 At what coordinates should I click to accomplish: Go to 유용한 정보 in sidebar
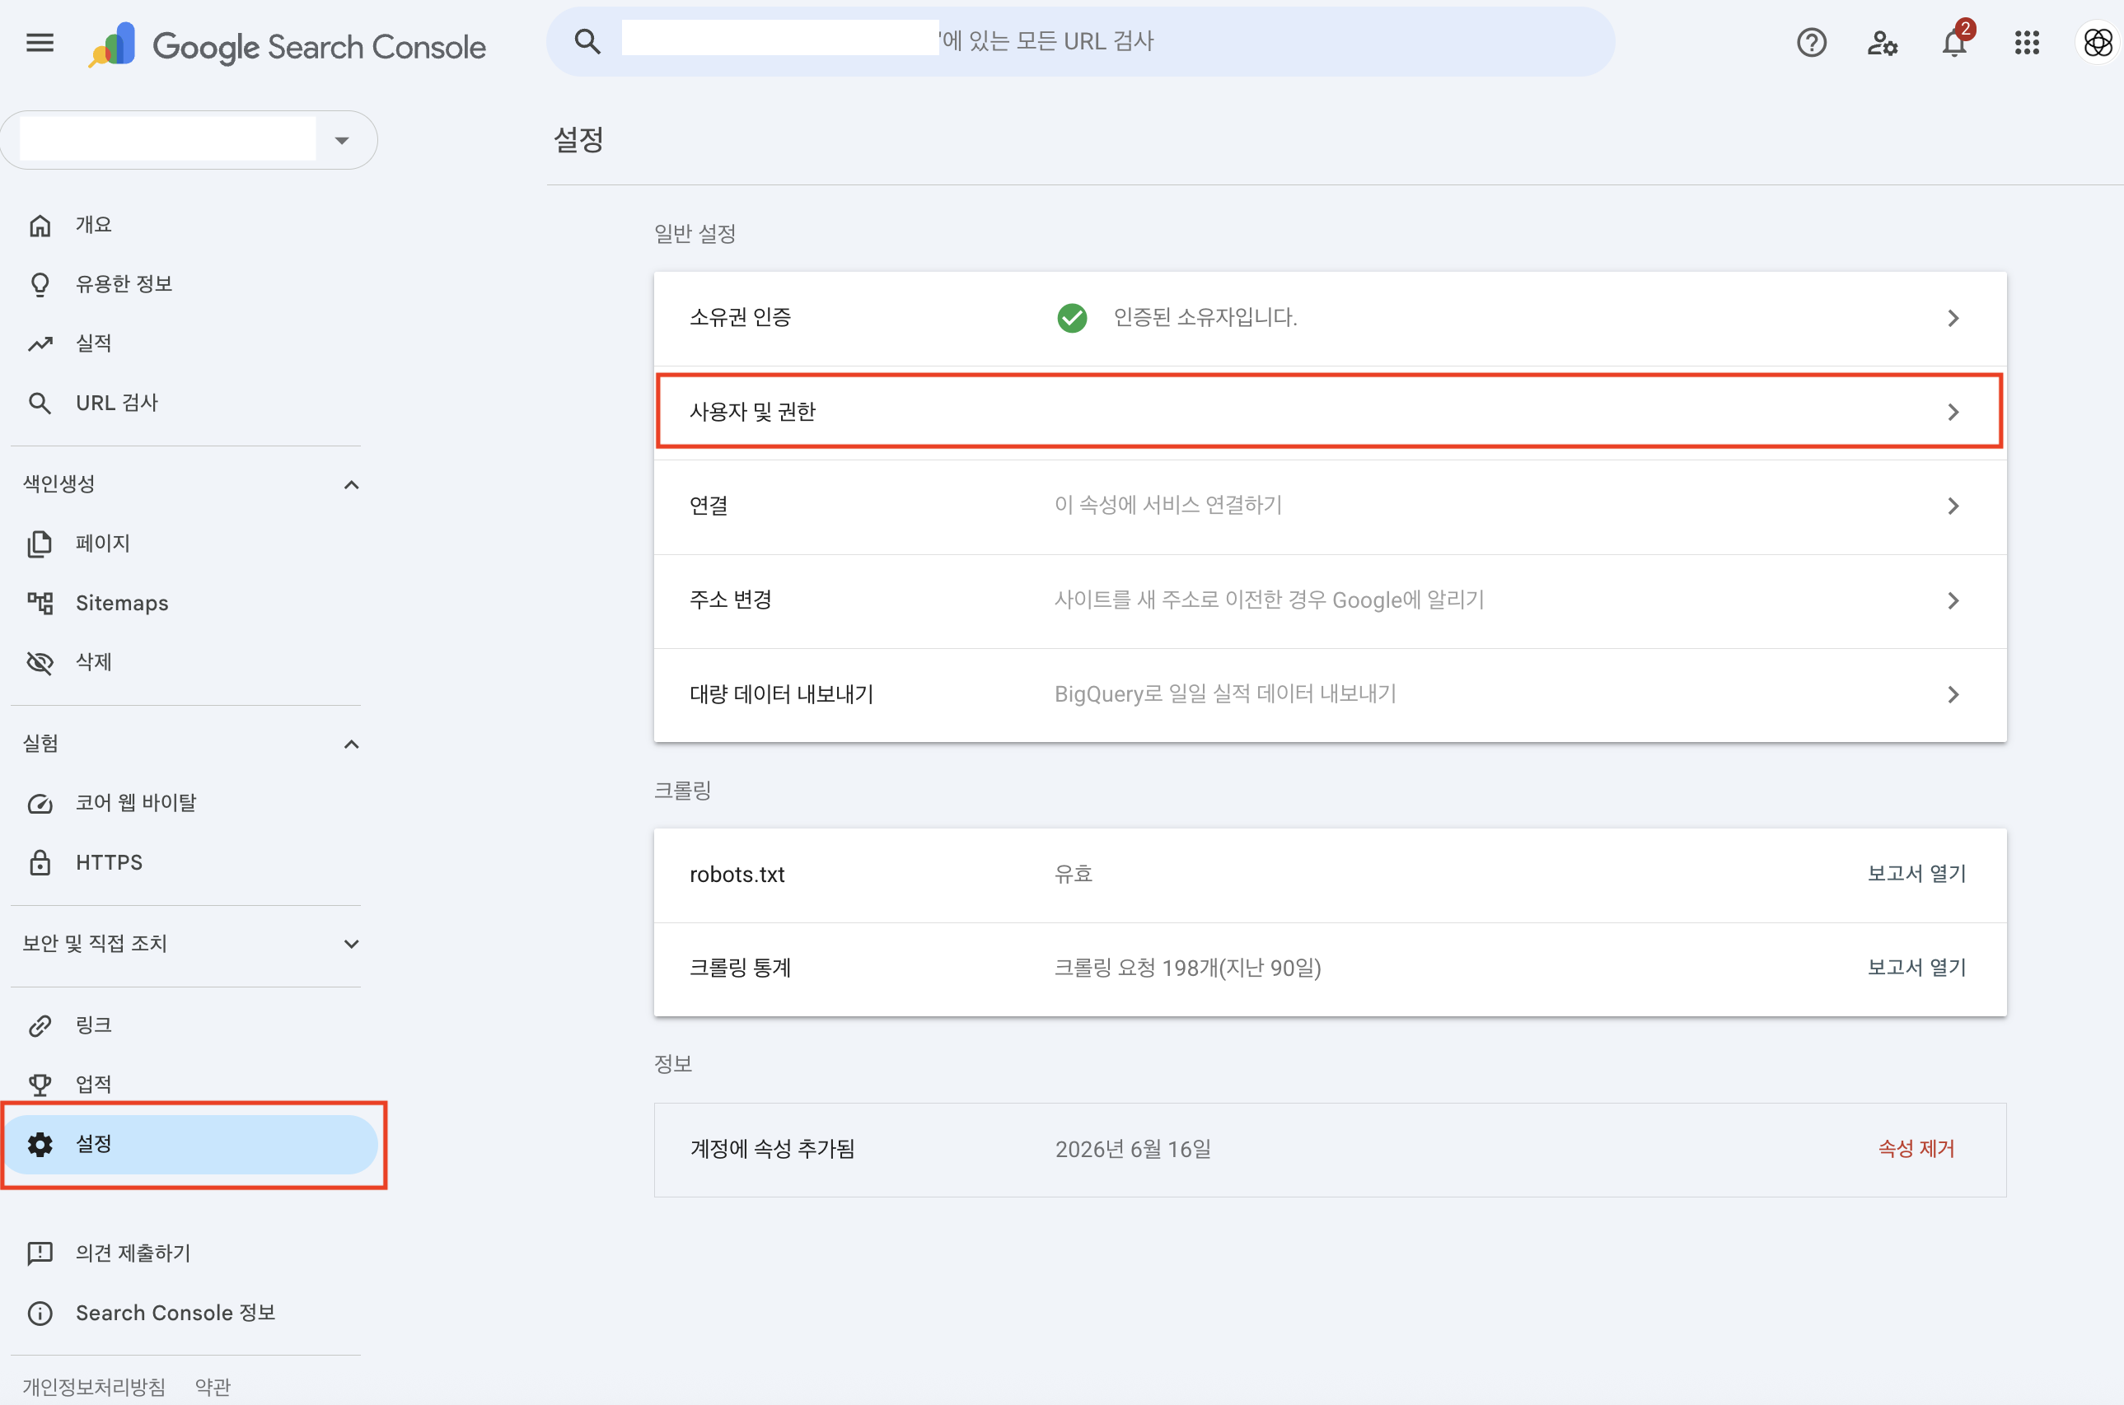tap(124, 284)
